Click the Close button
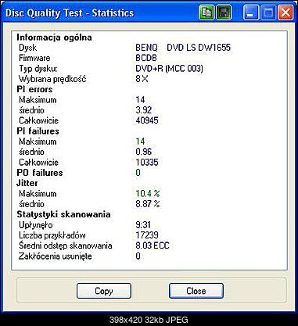The image size is (298, 326). tap(196, 291)
